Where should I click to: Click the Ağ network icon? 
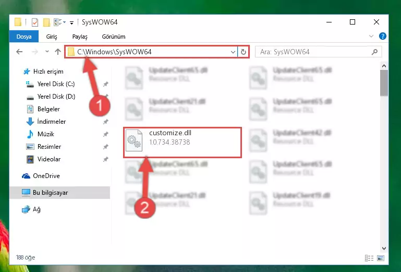coord(26,209)
